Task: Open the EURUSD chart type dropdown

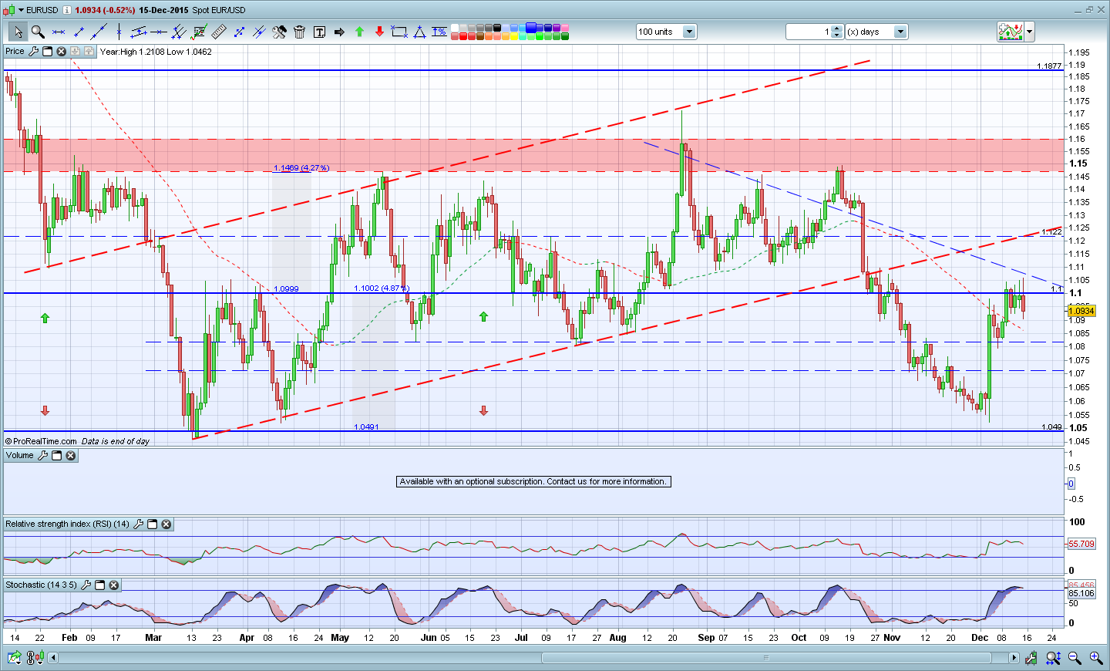Action: coord(19,10)
